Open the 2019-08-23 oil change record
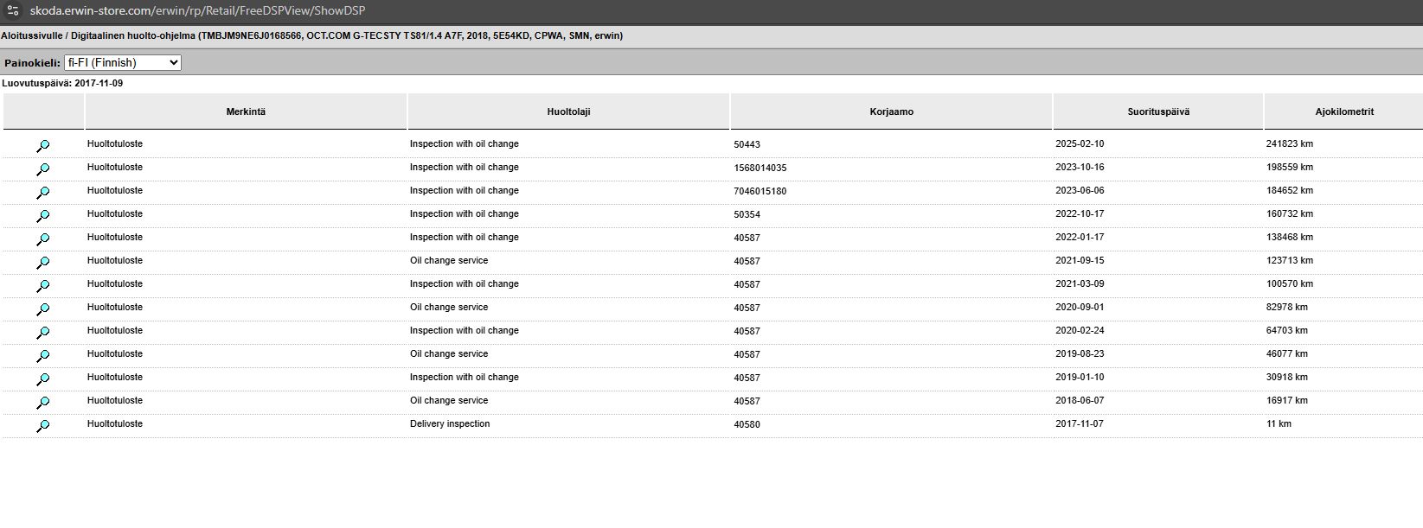 42,356
